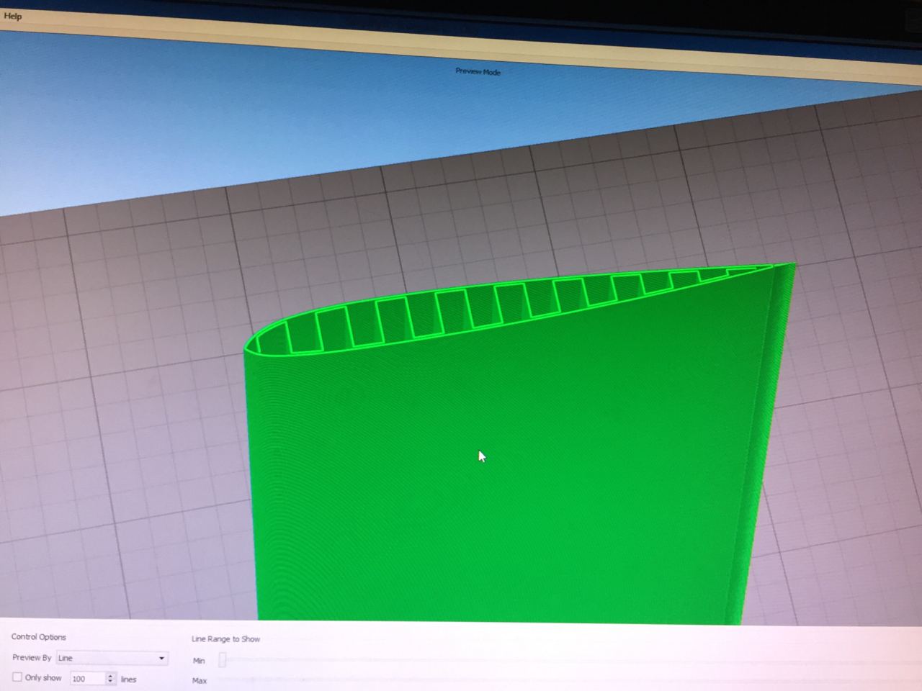
Task: Open the Help menu
Action: point(13,16)
